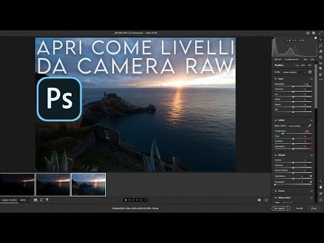Click the Esposizione value field
The width and height of the screenshot is (324, 243).
[307, 84]
